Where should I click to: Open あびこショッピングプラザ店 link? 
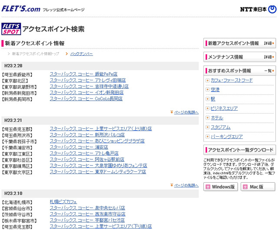97,141
